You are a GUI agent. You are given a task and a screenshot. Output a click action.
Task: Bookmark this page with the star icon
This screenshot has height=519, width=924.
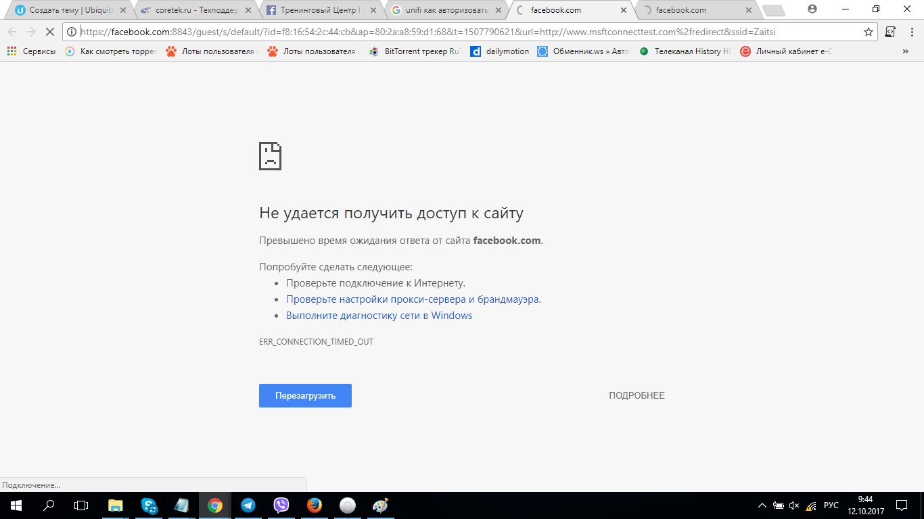(x=869, y=32)
